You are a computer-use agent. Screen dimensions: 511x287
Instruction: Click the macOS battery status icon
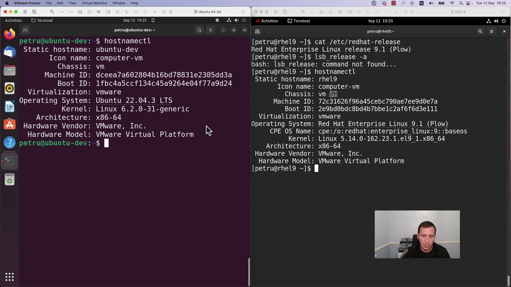[442, 3]
